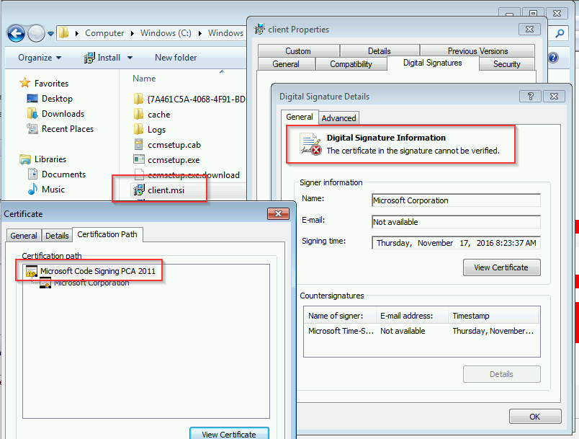Expand the Install dropdown arrow

pyautogui.click(x=130, y=58)
